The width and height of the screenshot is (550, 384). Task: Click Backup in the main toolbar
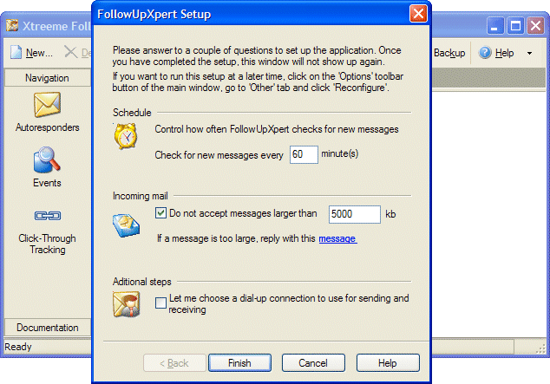[449, 53]
